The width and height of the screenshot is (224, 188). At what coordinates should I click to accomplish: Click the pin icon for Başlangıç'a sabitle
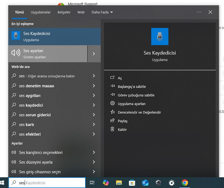[x=113, y=86]
